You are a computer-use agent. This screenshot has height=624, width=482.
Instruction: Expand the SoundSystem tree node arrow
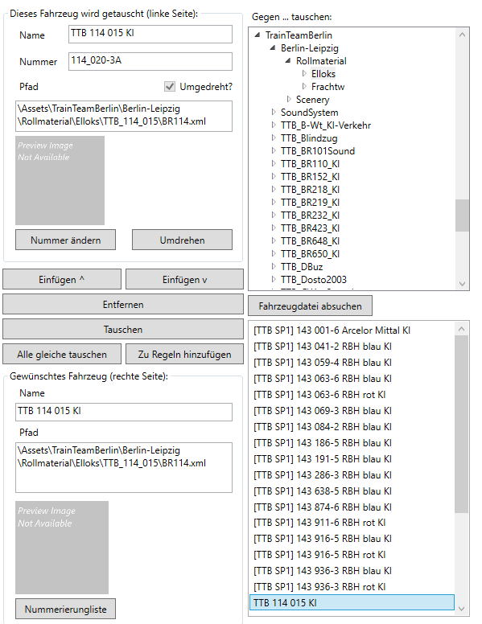tap(274, 113)
